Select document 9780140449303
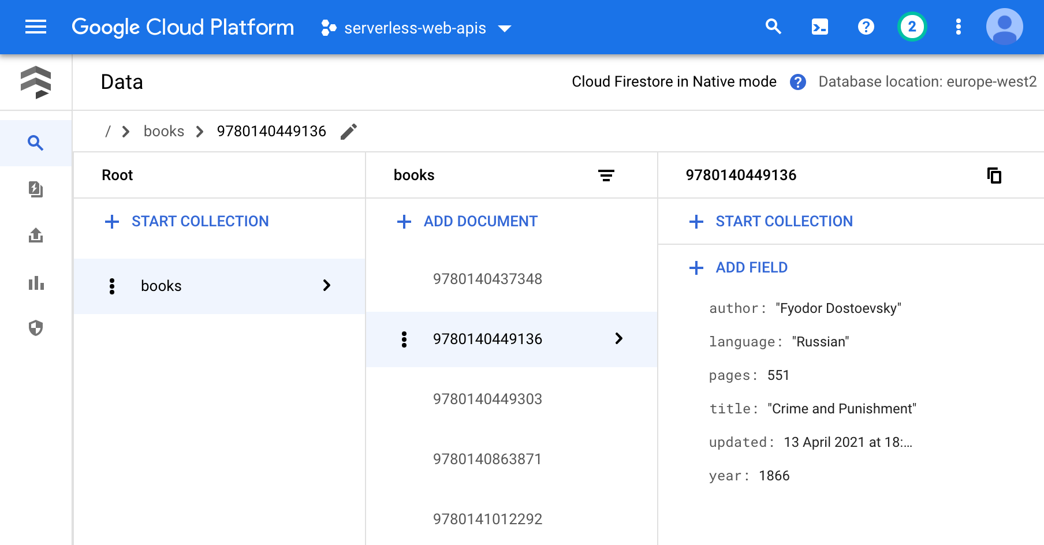The height and width of the screenshot is (545, 1044). tap(487, 400)
